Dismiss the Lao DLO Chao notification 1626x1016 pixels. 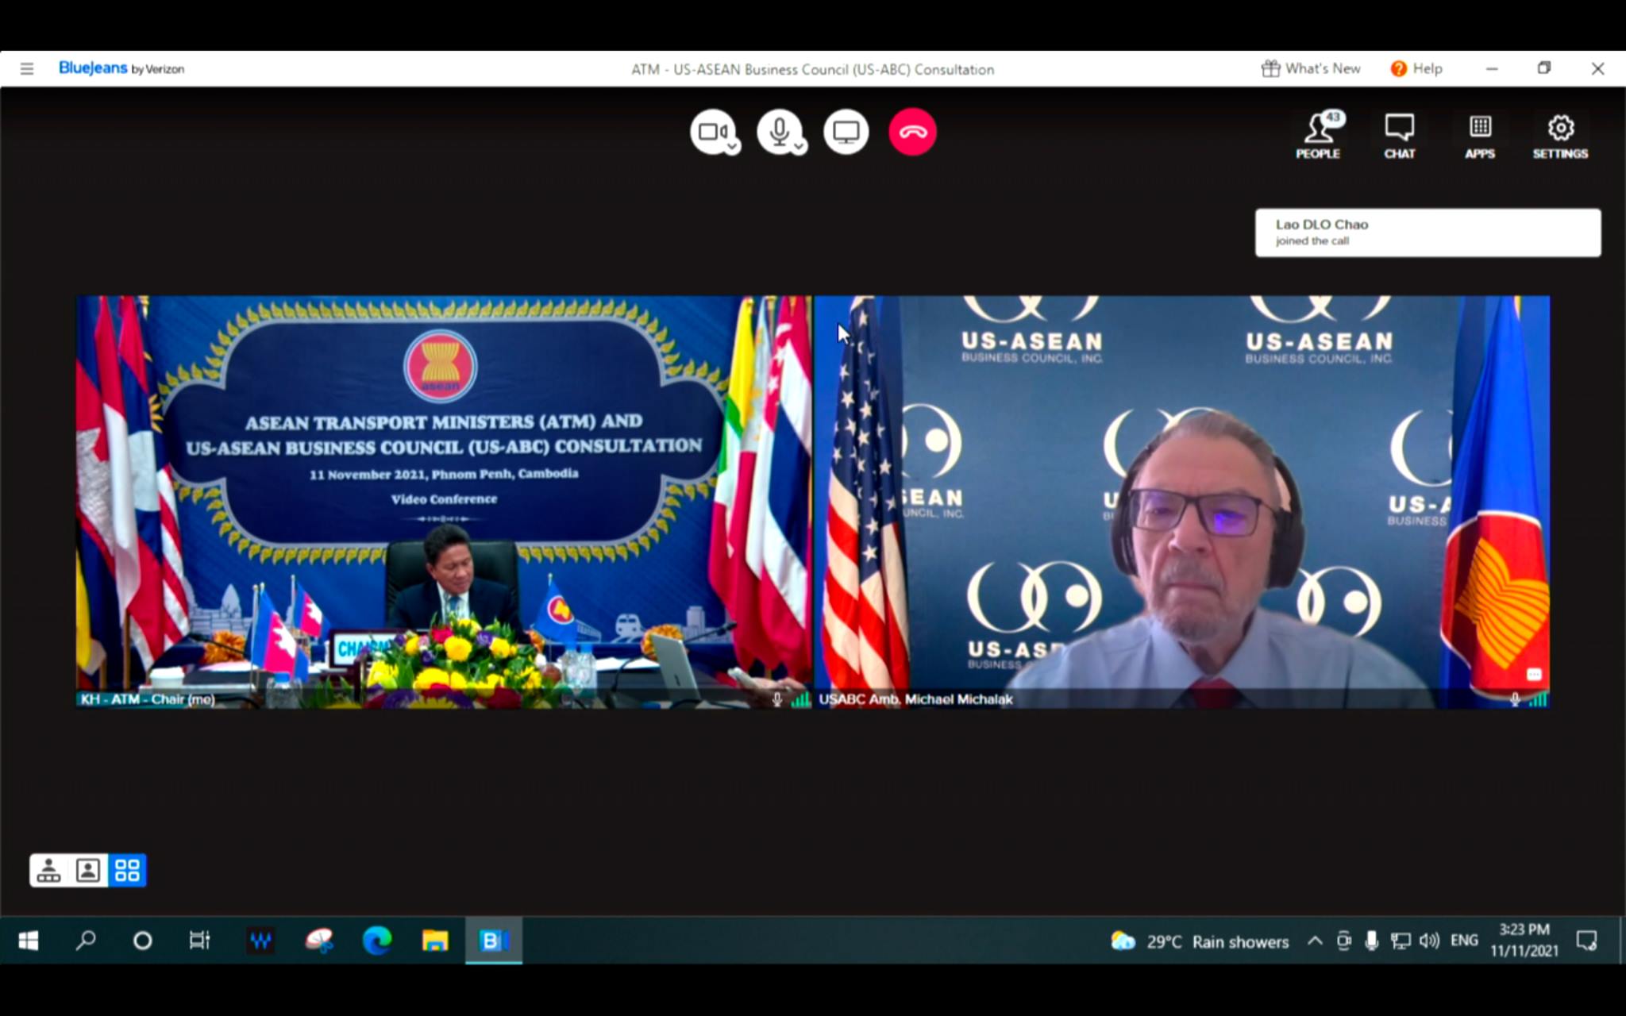point(1427,233)
